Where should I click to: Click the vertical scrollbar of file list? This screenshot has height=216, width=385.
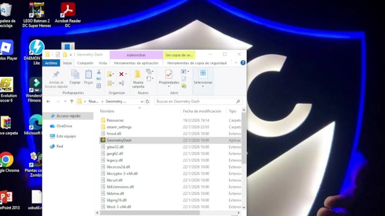pyautogui.click(x=243, y=138)
